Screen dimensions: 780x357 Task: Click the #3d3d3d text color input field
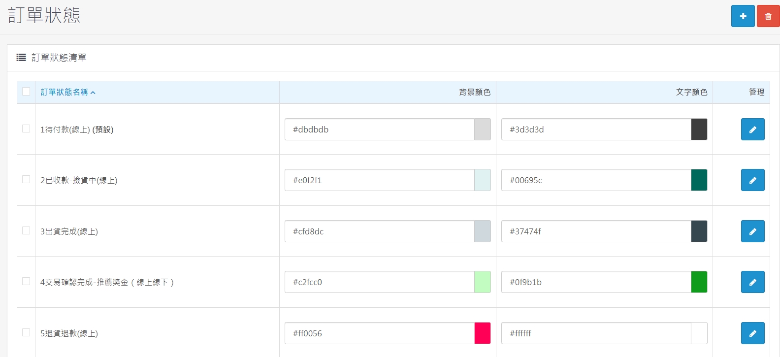pyautogui.click(x=596, y=130)
